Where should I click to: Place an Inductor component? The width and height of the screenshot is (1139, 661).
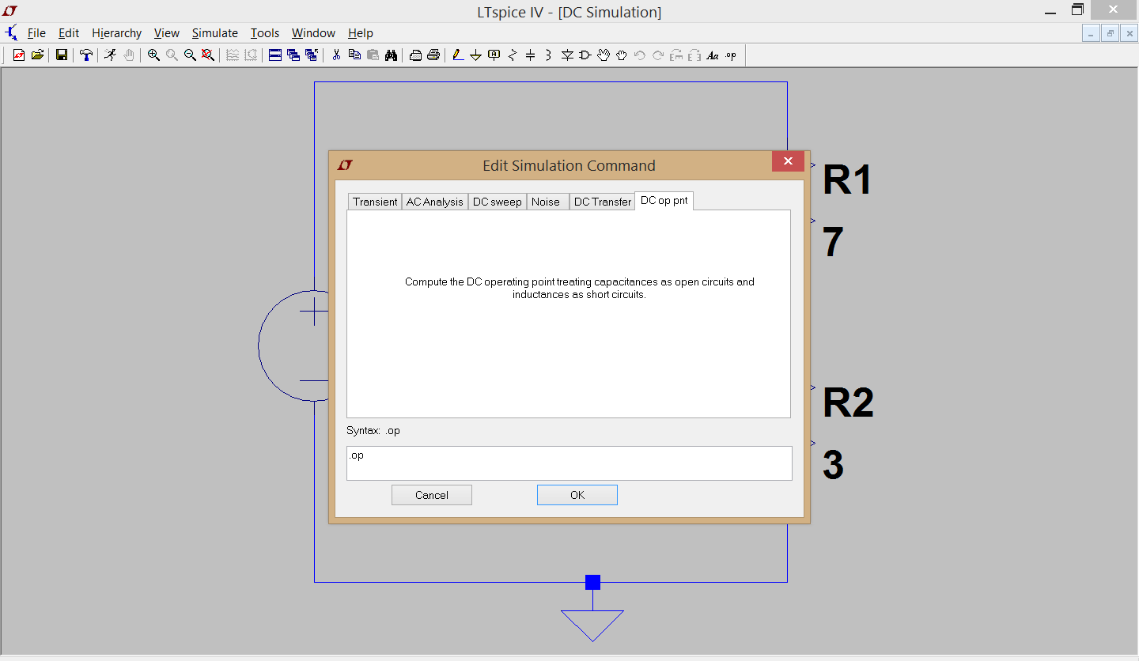[548, 55]
